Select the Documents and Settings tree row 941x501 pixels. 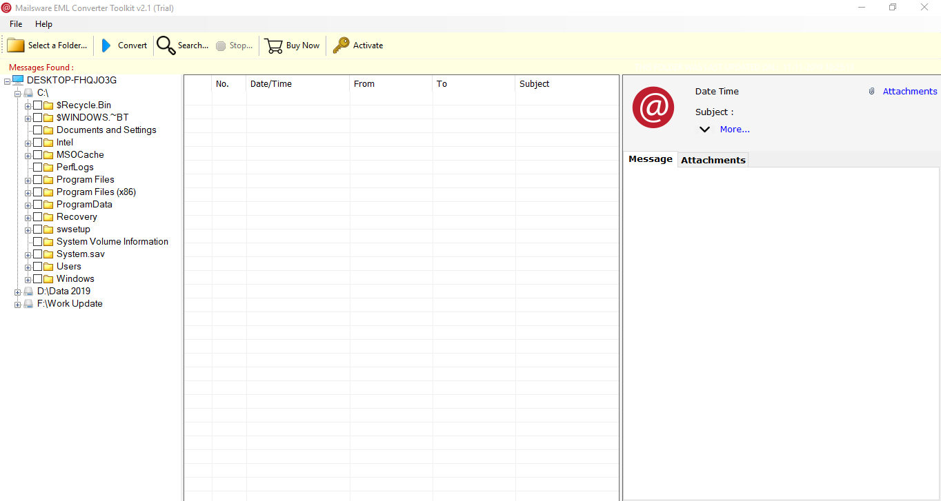tap(106, 130)
